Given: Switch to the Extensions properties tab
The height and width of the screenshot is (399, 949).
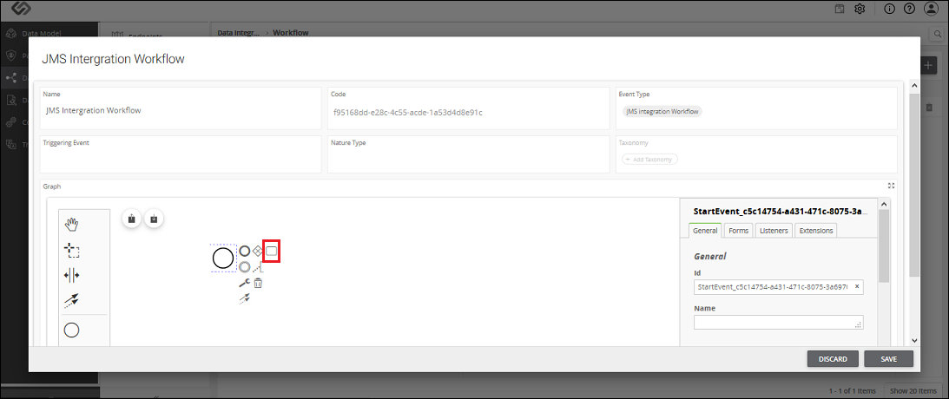Looking at the screenshot, I should (x=816, y=231).
